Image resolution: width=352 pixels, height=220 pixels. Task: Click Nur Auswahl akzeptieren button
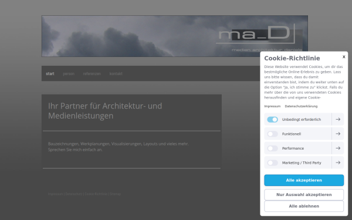point(304,195)
